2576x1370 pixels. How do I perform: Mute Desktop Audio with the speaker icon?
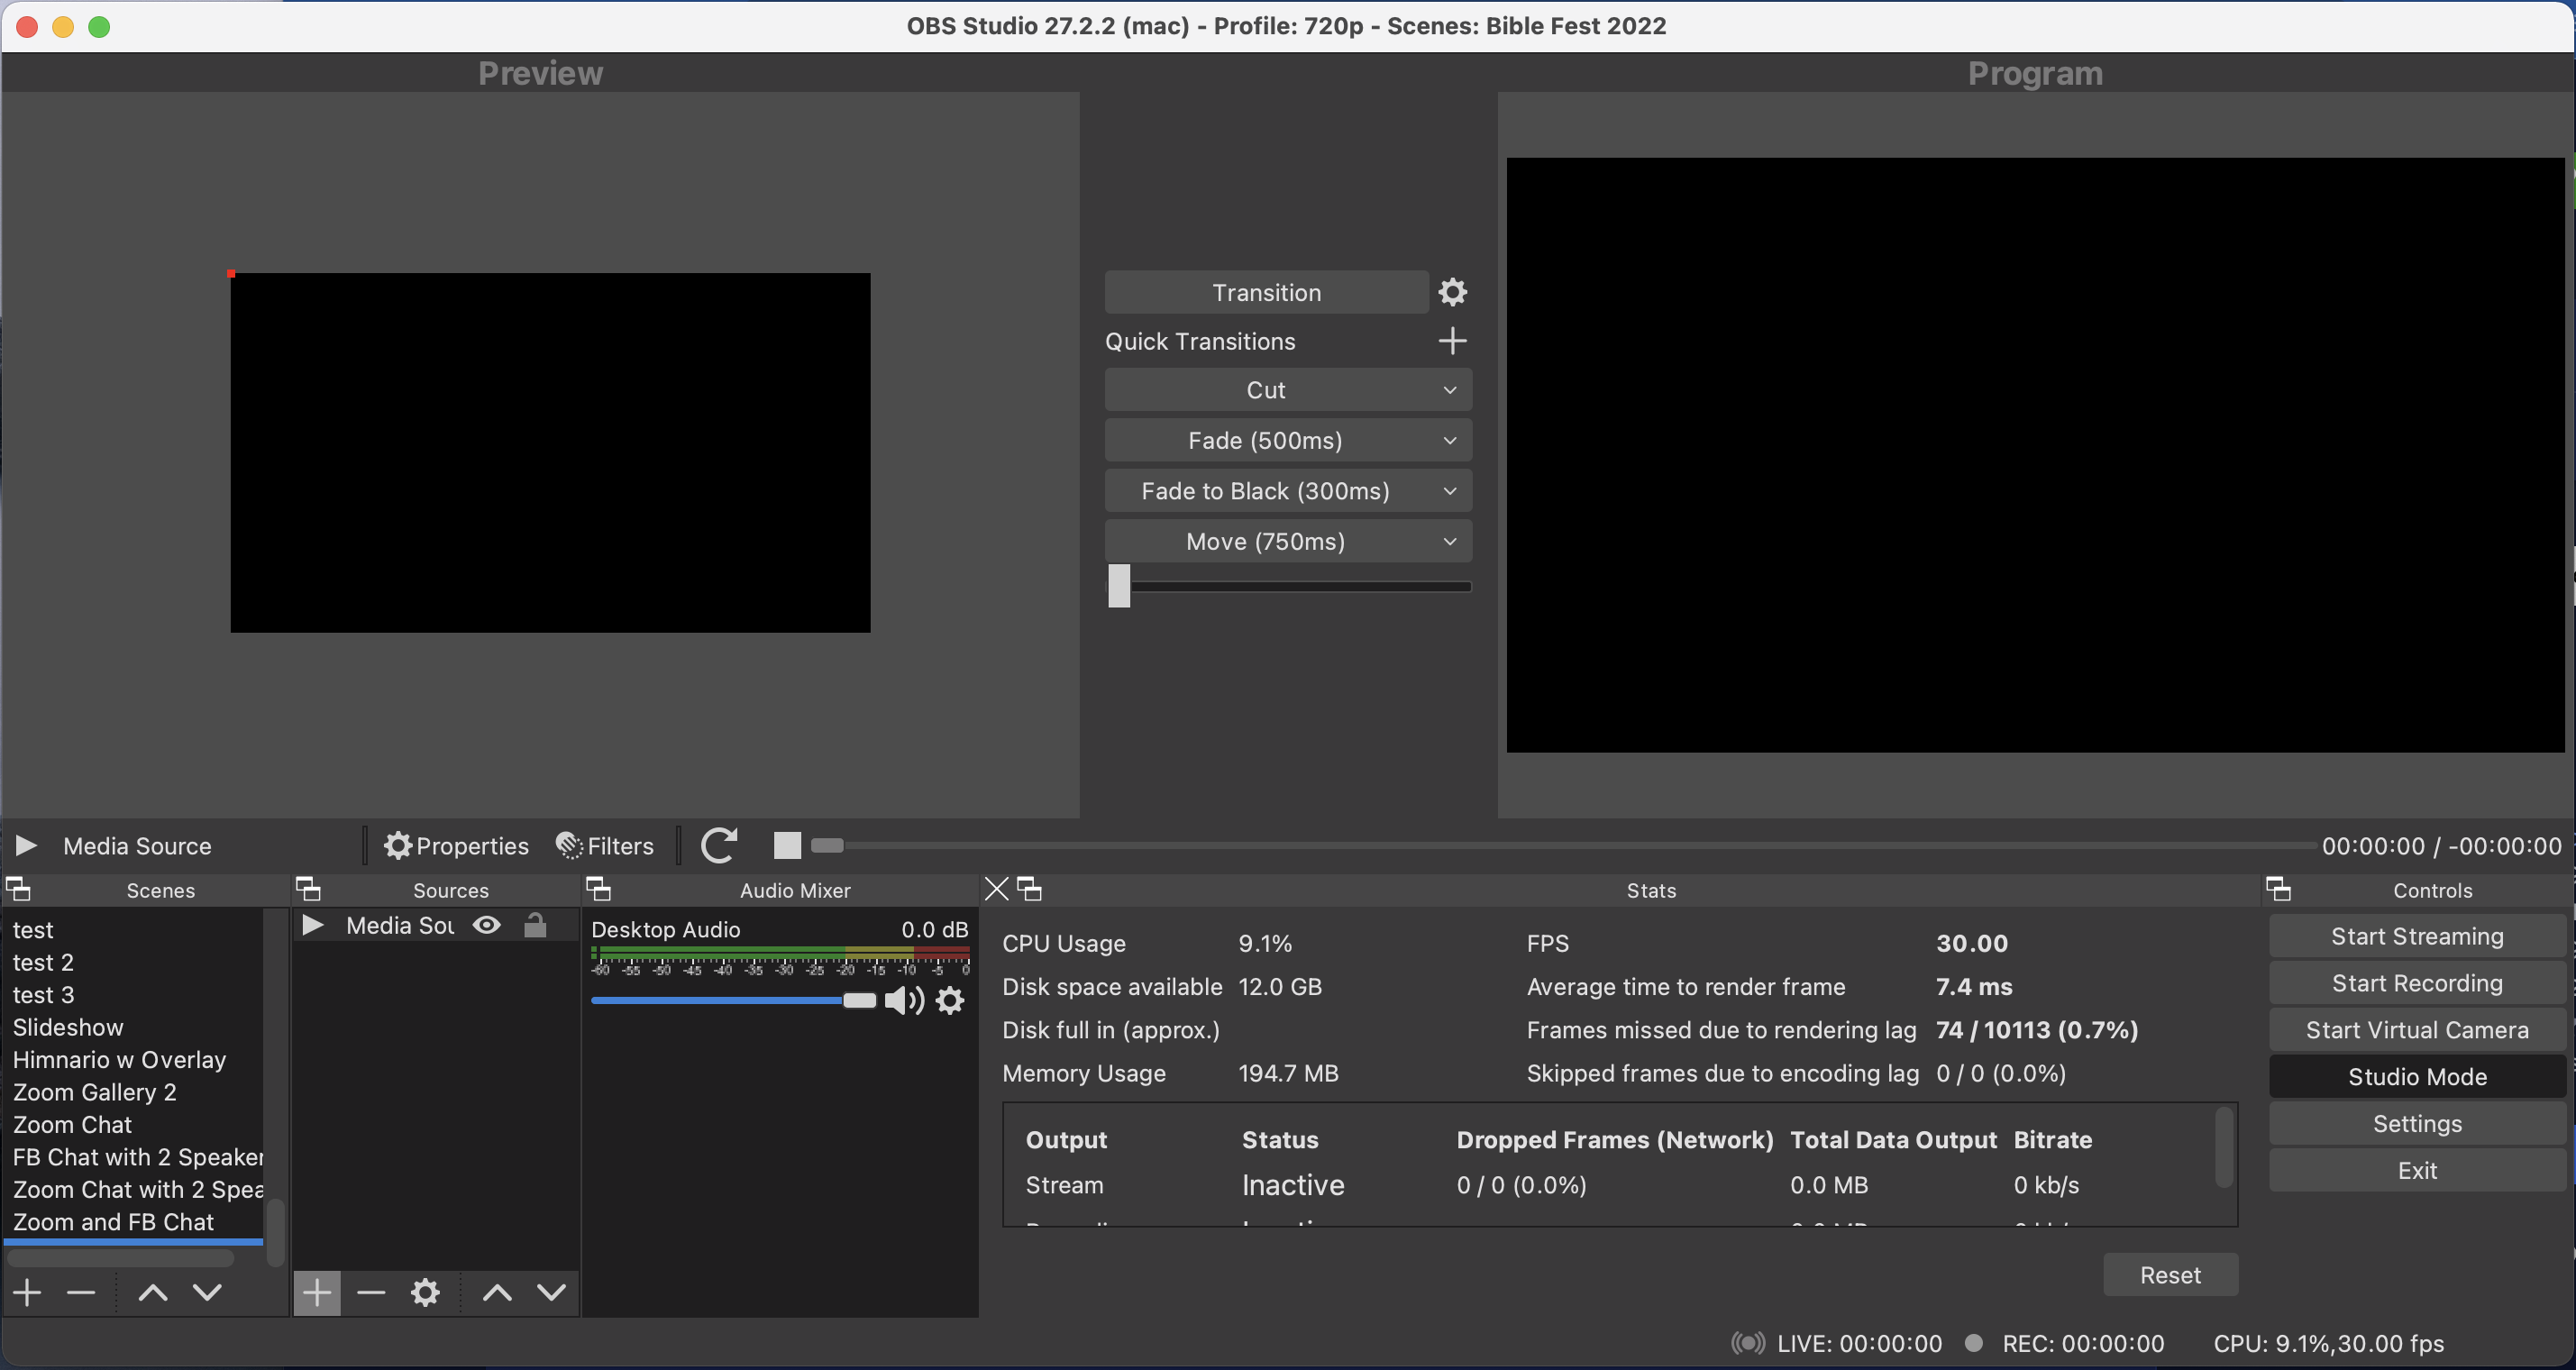[903, 1000]
